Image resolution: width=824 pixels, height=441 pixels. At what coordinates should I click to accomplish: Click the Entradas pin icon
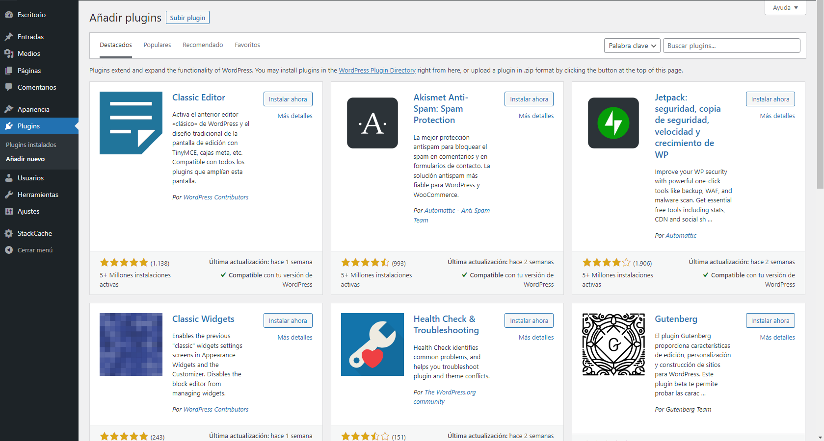pos(9,37)
